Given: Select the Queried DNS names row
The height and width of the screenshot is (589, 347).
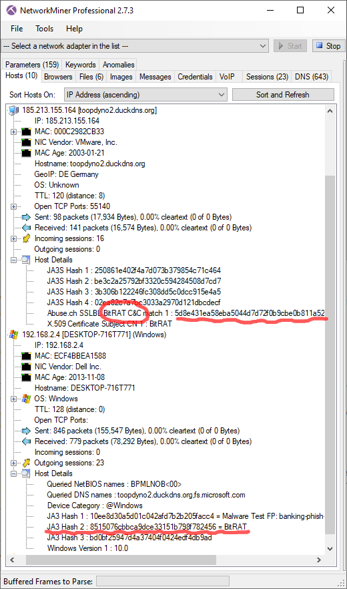Looking at the screenshot, I should 146,495.
